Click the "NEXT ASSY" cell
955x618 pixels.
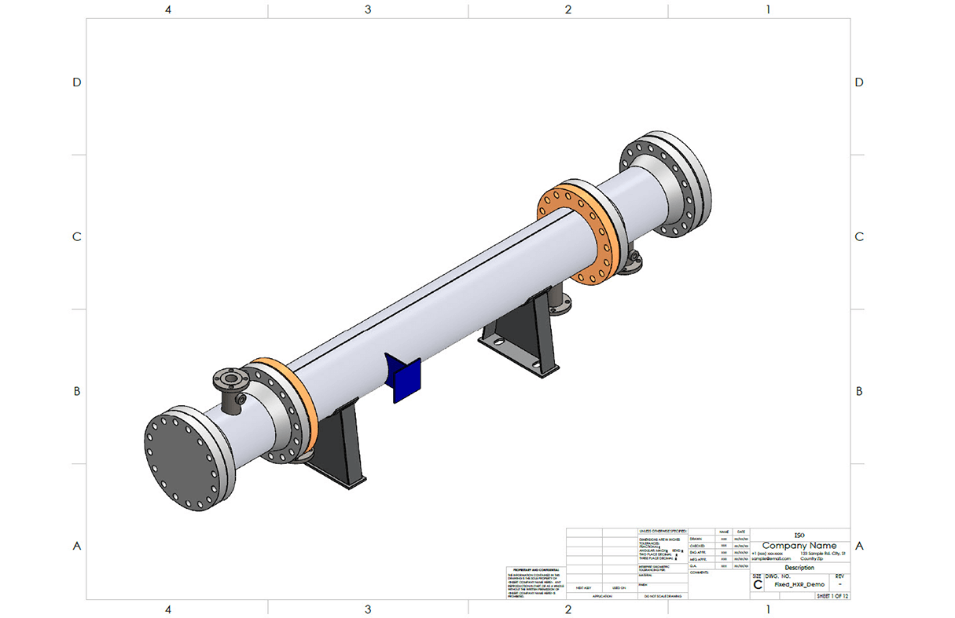click(583, 587)
